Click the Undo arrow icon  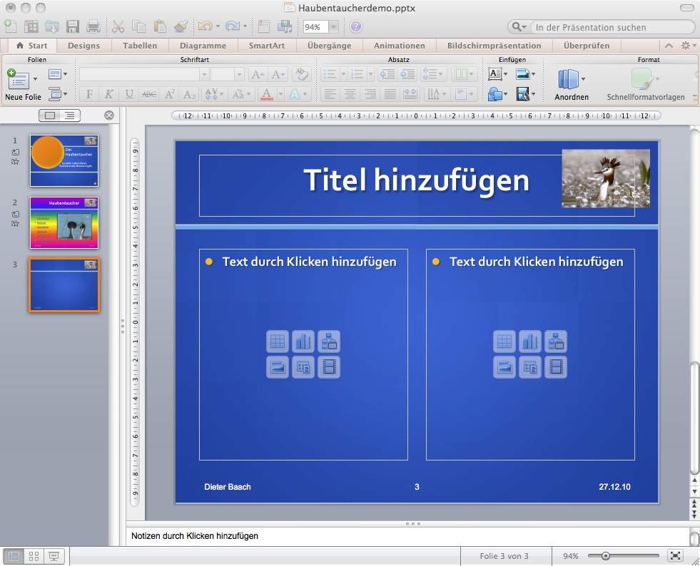(x=205, y=27)
